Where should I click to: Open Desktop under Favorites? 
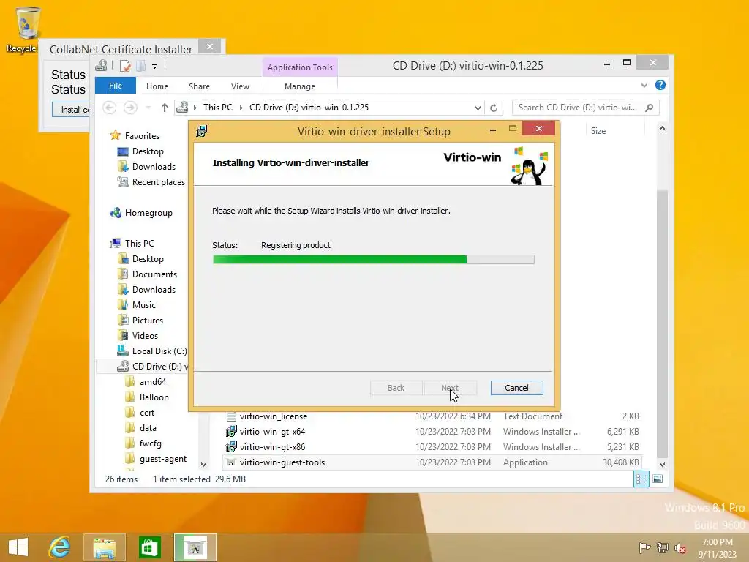point(148,151)
